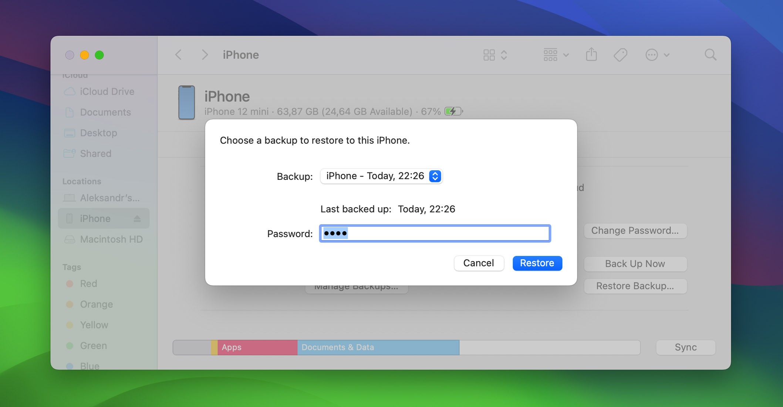
Task: Click the more options icon (…)
Action: [x=652, y=55]
